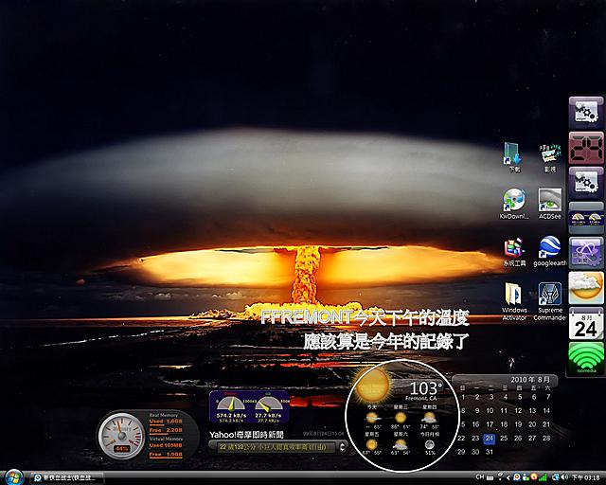Open the KwDownload desktop shortcut

[514, 201]
